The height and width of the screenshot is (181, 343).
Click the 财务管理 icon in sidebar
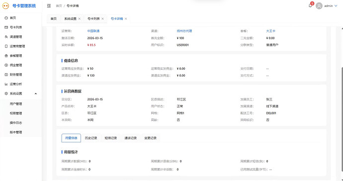6,75
